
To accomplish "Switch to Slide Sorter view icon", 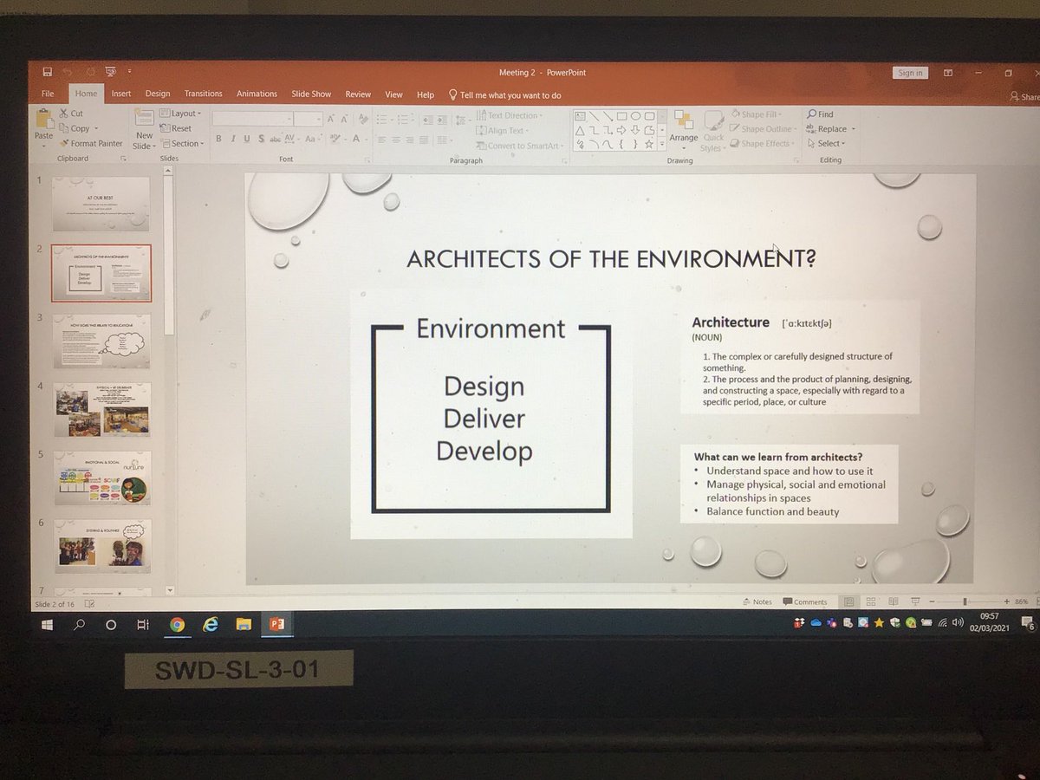I will tap(871, 601).
